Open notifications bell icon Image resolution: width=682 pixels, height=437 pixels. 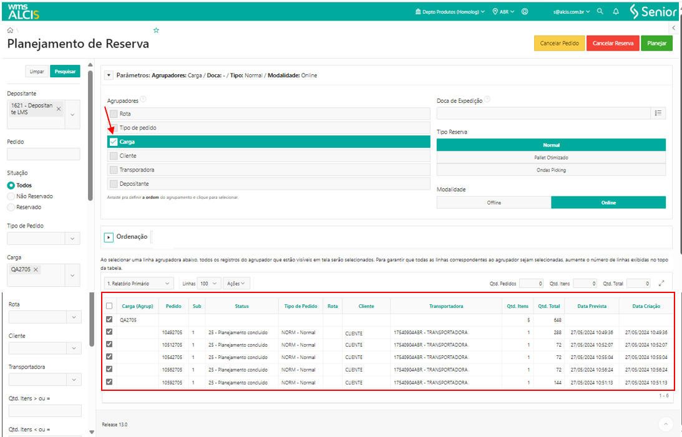616,11
